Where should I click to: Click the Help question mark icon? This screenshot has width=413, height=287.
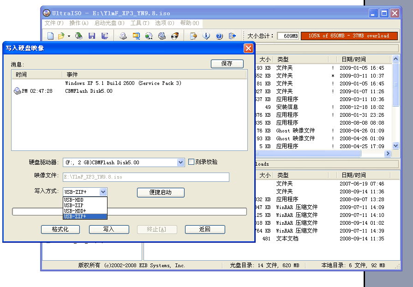(x=219, y=36)
